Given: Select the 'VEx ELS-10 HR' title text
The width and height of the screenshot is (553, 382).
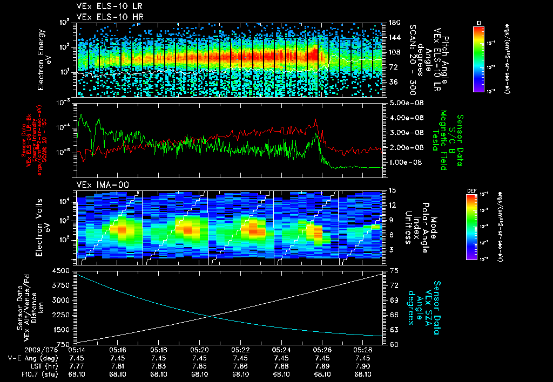Looking at the screenshot, I should click(x=110, y=17).
